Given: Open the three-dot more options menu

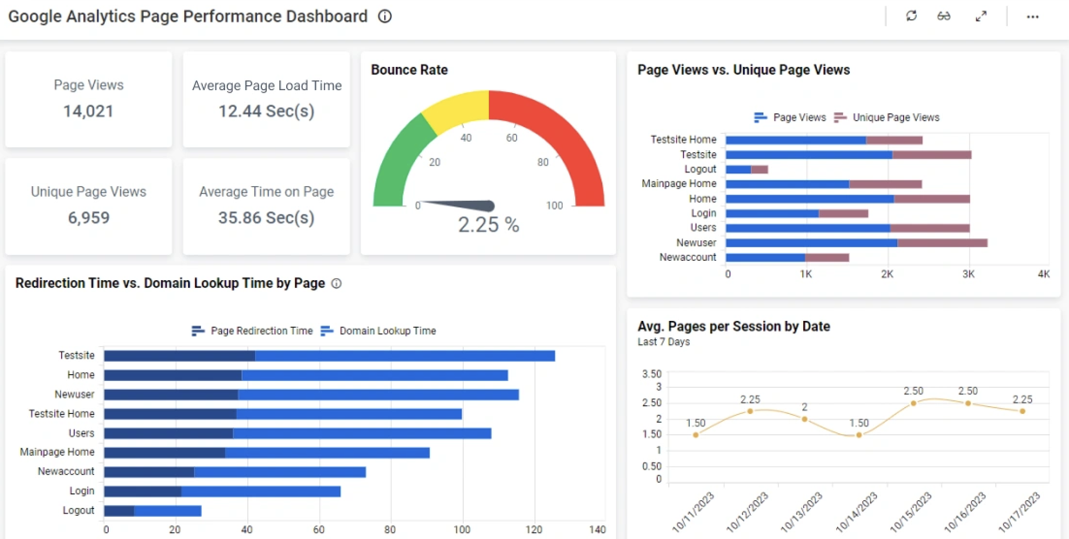Looking at the screenshot, I should (1033, 17).
